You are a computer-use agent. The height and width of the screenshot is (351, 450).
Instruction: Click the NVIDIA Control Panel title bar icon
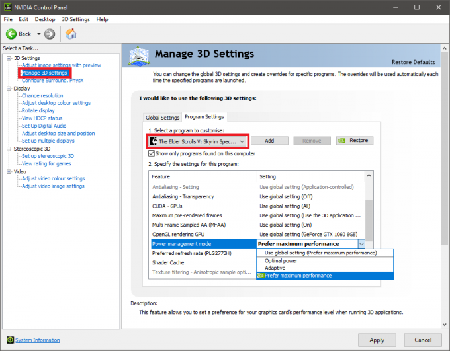coord(7,7)
